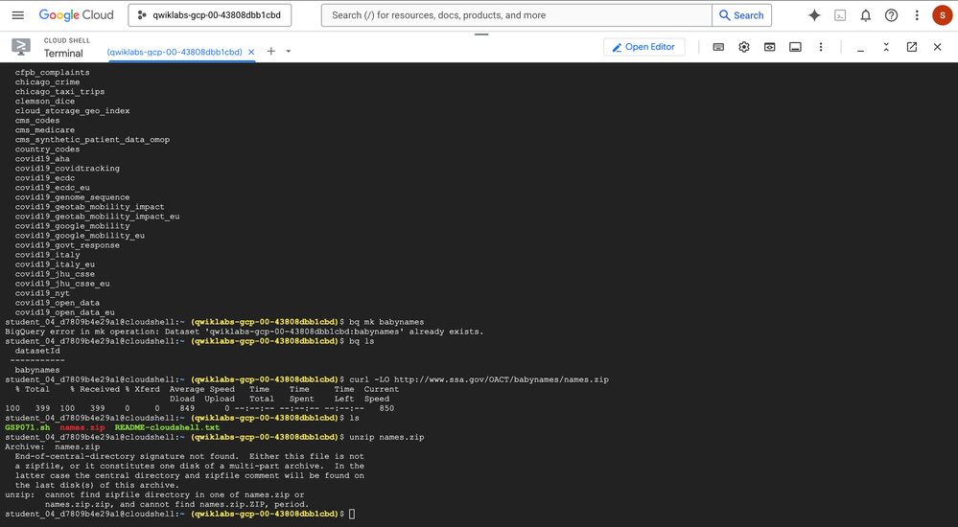Viewport: 958px width, 527px height.
Task: Select the qwiklabs-gcp-00-43808dbb1cbd terminal tab
Action: click(x=175, y=52)
